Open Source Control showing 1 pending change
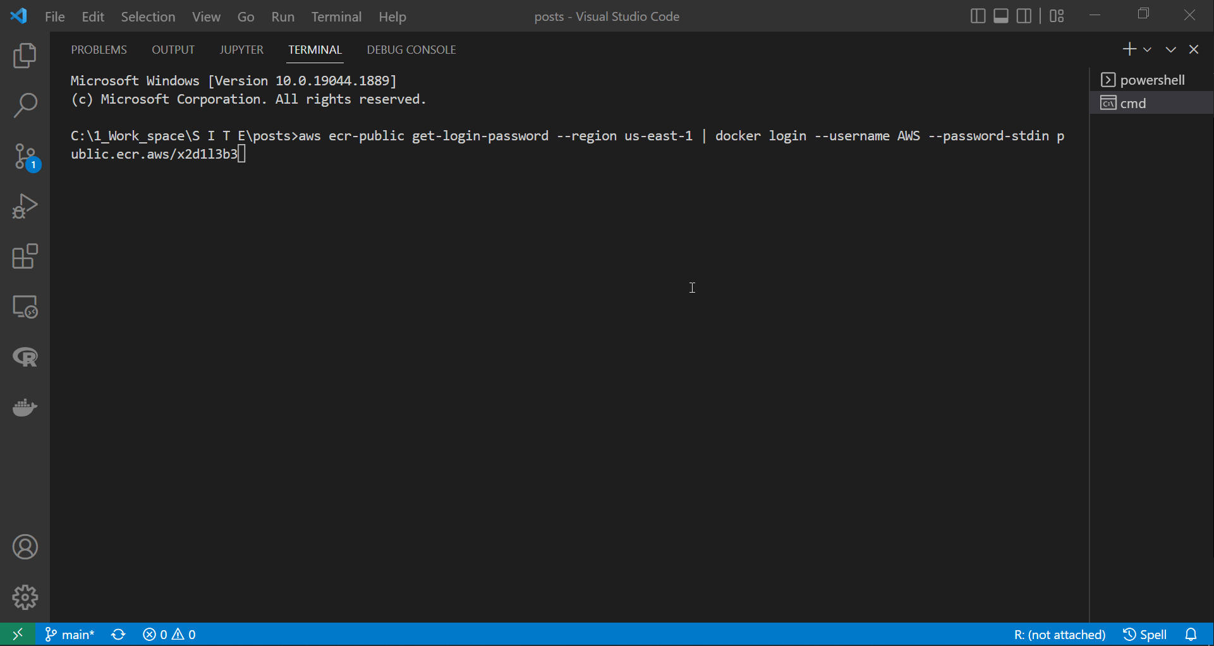Screen dimensions: 1214x646 (25, 156)
